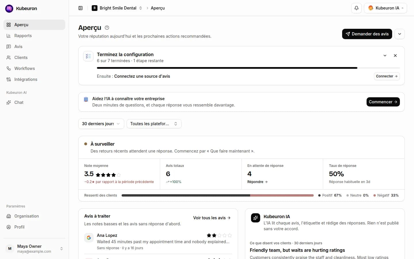Dismiss the Terminez la configuration card
This screenshot has width=414, height=259.
(395, 56)
